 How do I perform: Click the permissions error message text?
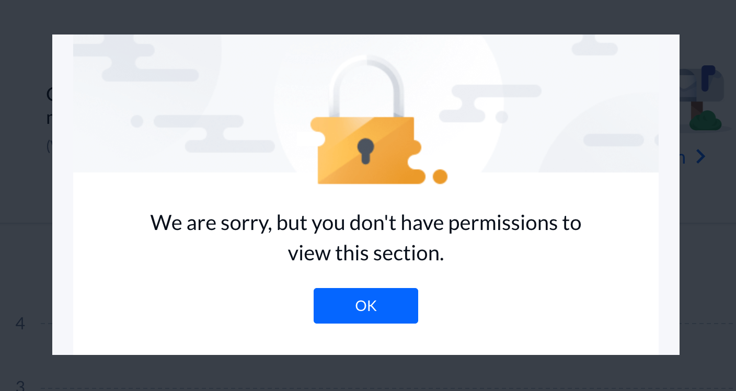click(366, 238)
